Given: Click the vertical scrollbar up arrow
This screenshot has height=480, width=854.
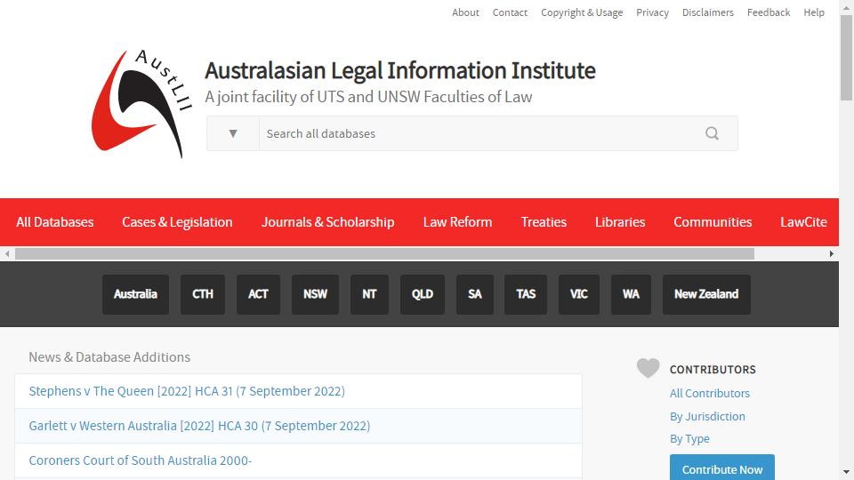Looking at the screenshot, I should tap(846, 7).
